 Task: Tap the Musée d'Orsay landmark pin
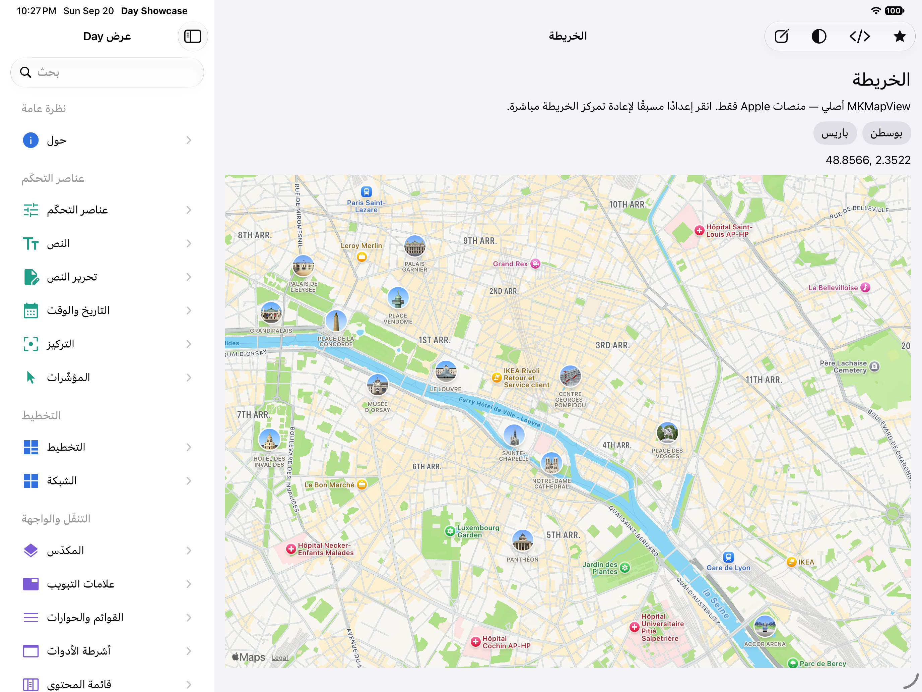378,385
